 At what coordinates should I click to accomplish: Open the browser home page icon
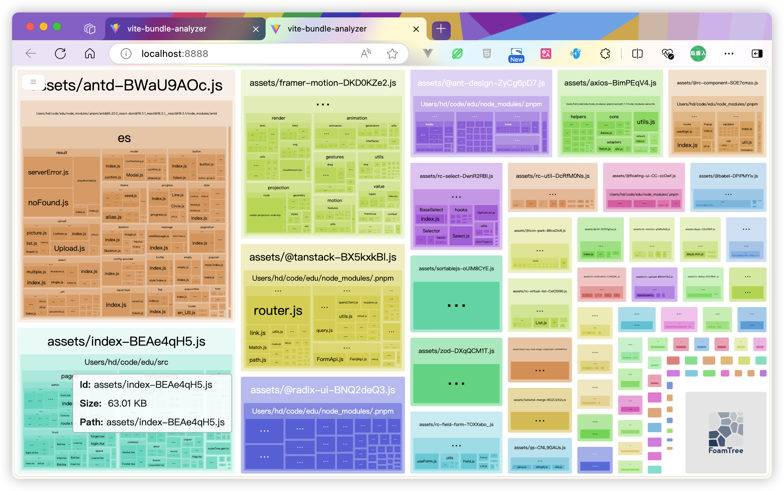click(90, 54)
